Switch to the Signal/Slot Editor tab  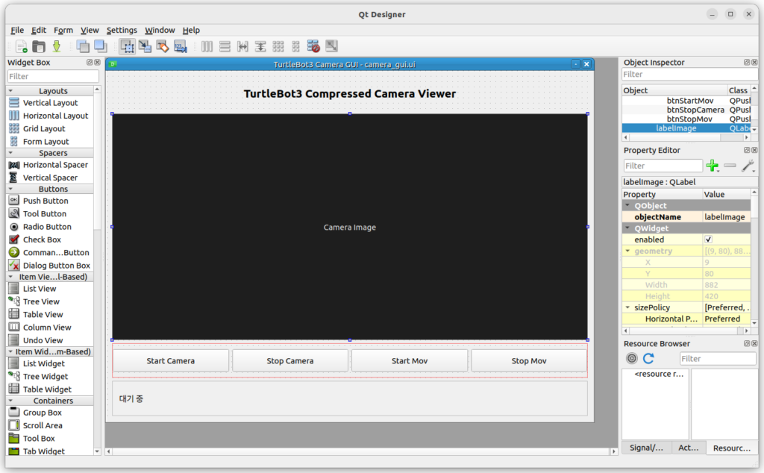tap(647, 448)
